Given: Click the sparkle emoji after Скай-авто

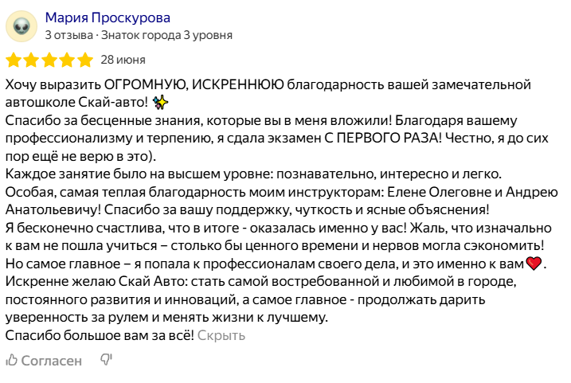Looking at the screenshot, I should [159, 102].
